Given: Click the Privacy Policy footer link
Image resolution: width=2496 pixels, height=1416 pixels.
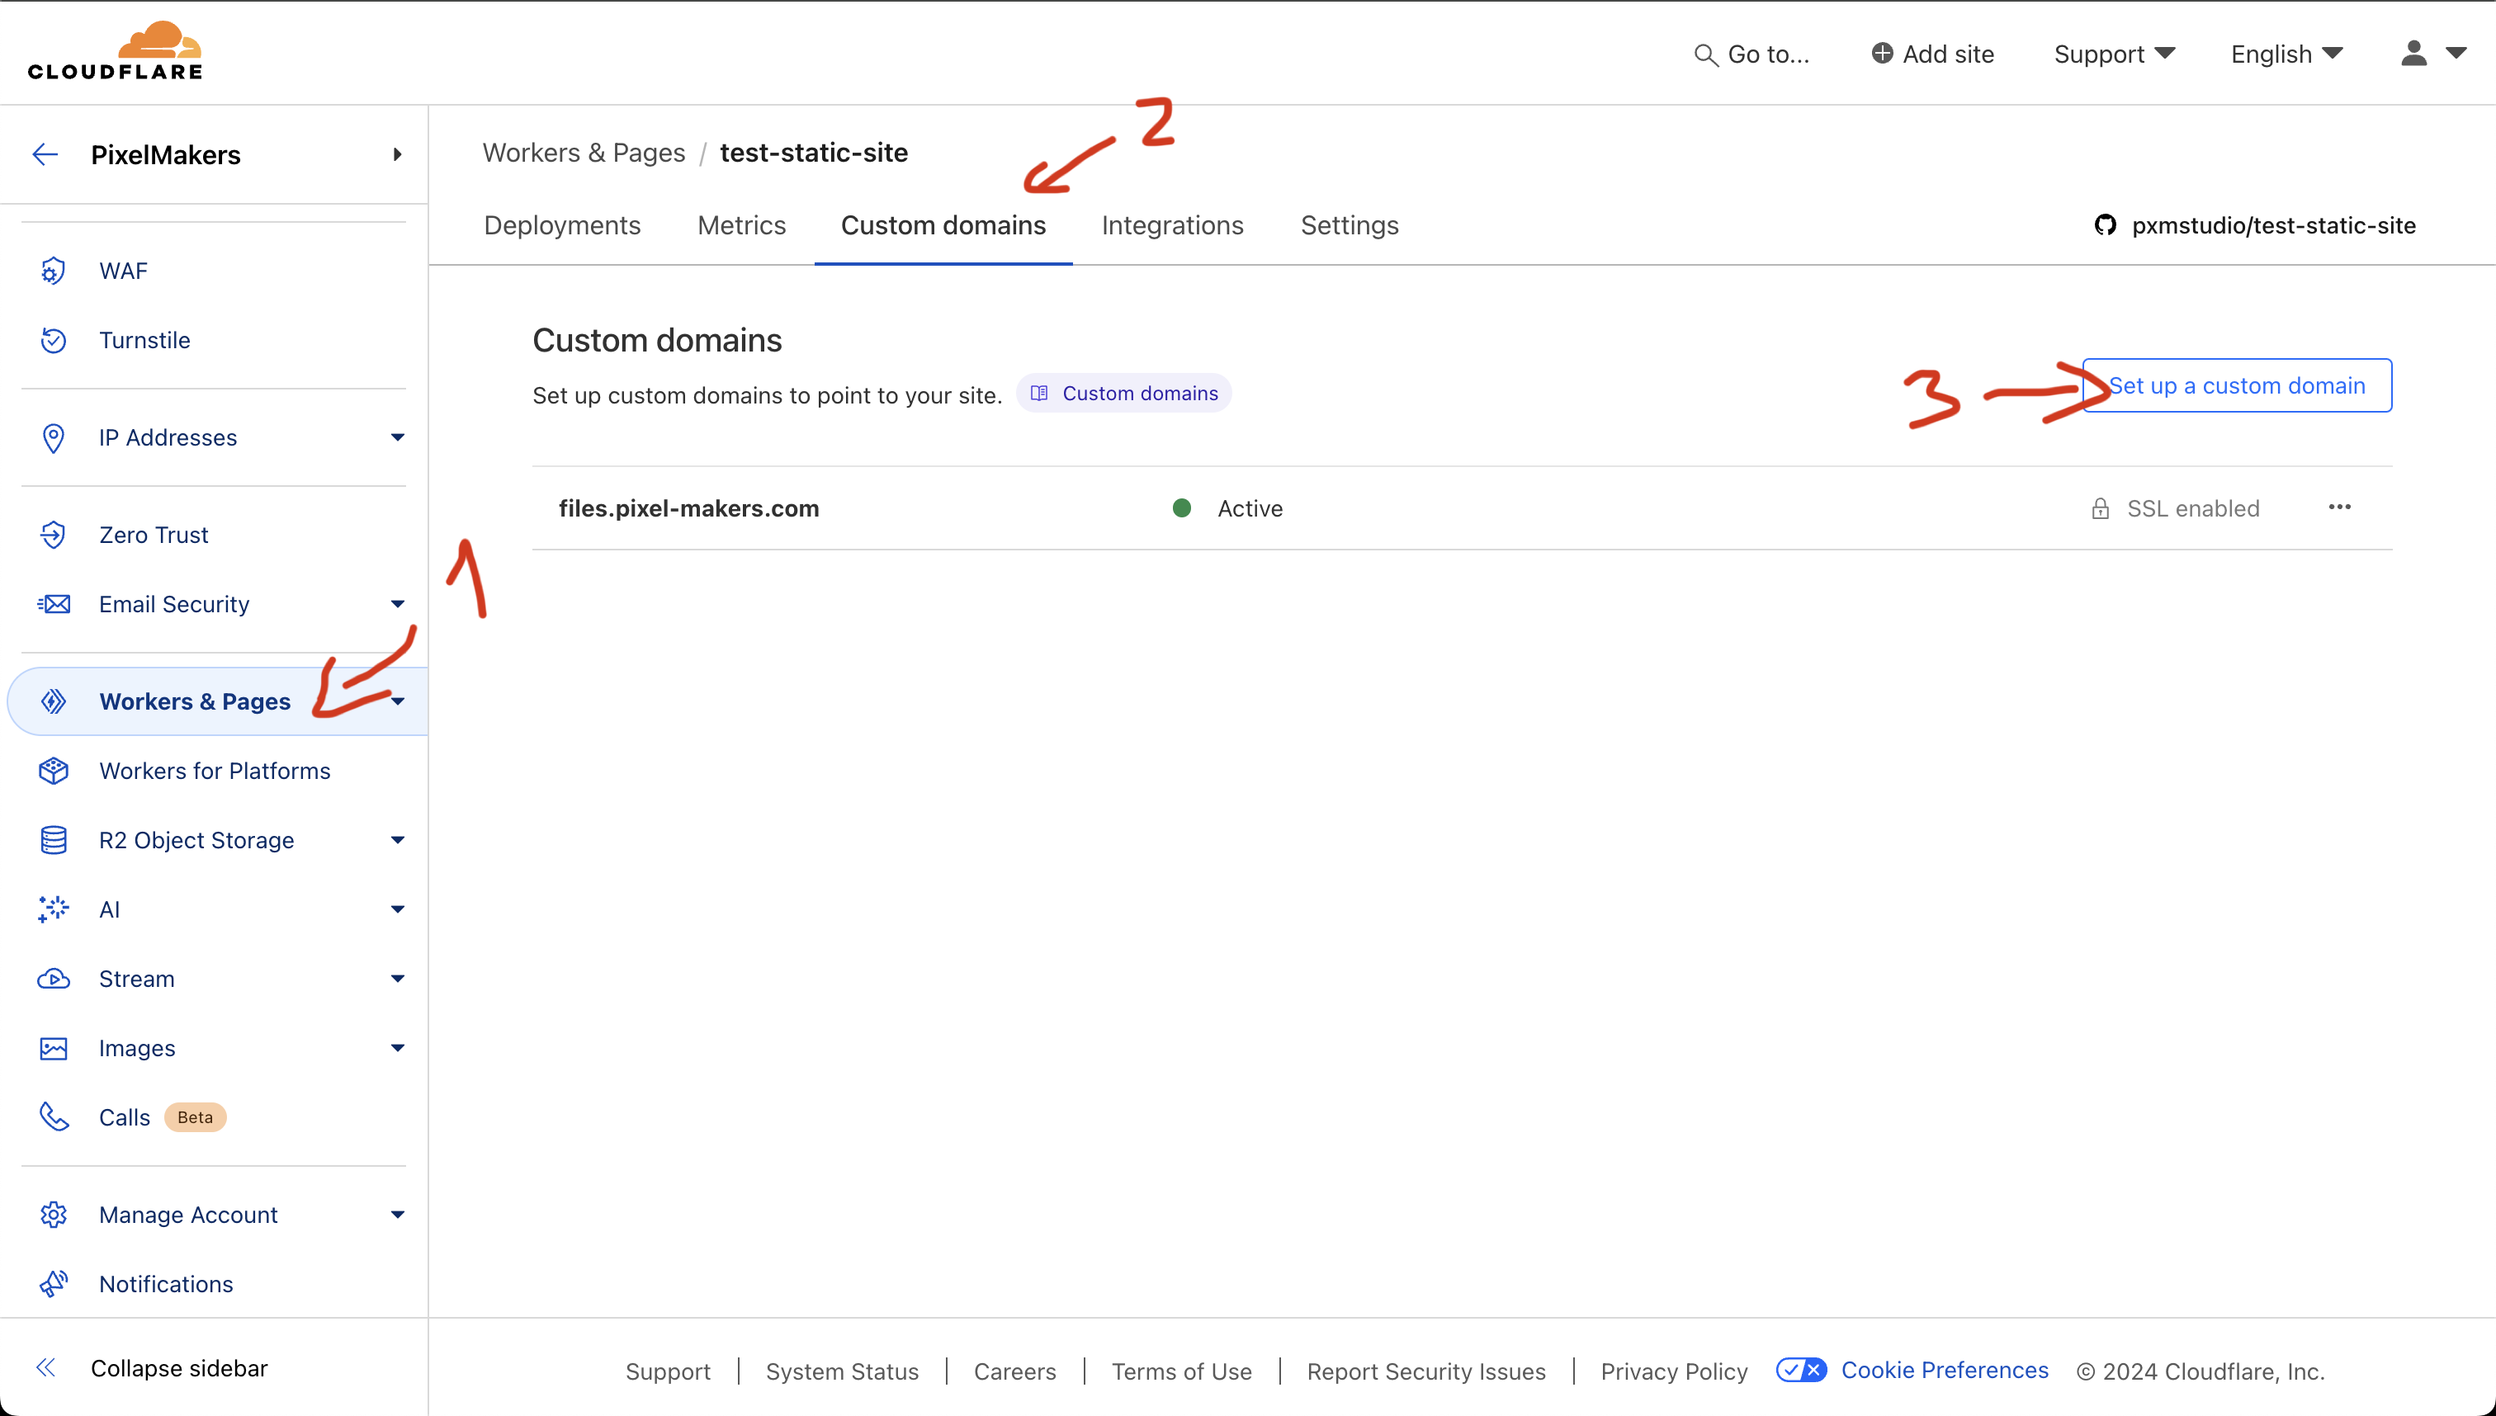Looking at the screenshot, I should click(1673, 1371).
